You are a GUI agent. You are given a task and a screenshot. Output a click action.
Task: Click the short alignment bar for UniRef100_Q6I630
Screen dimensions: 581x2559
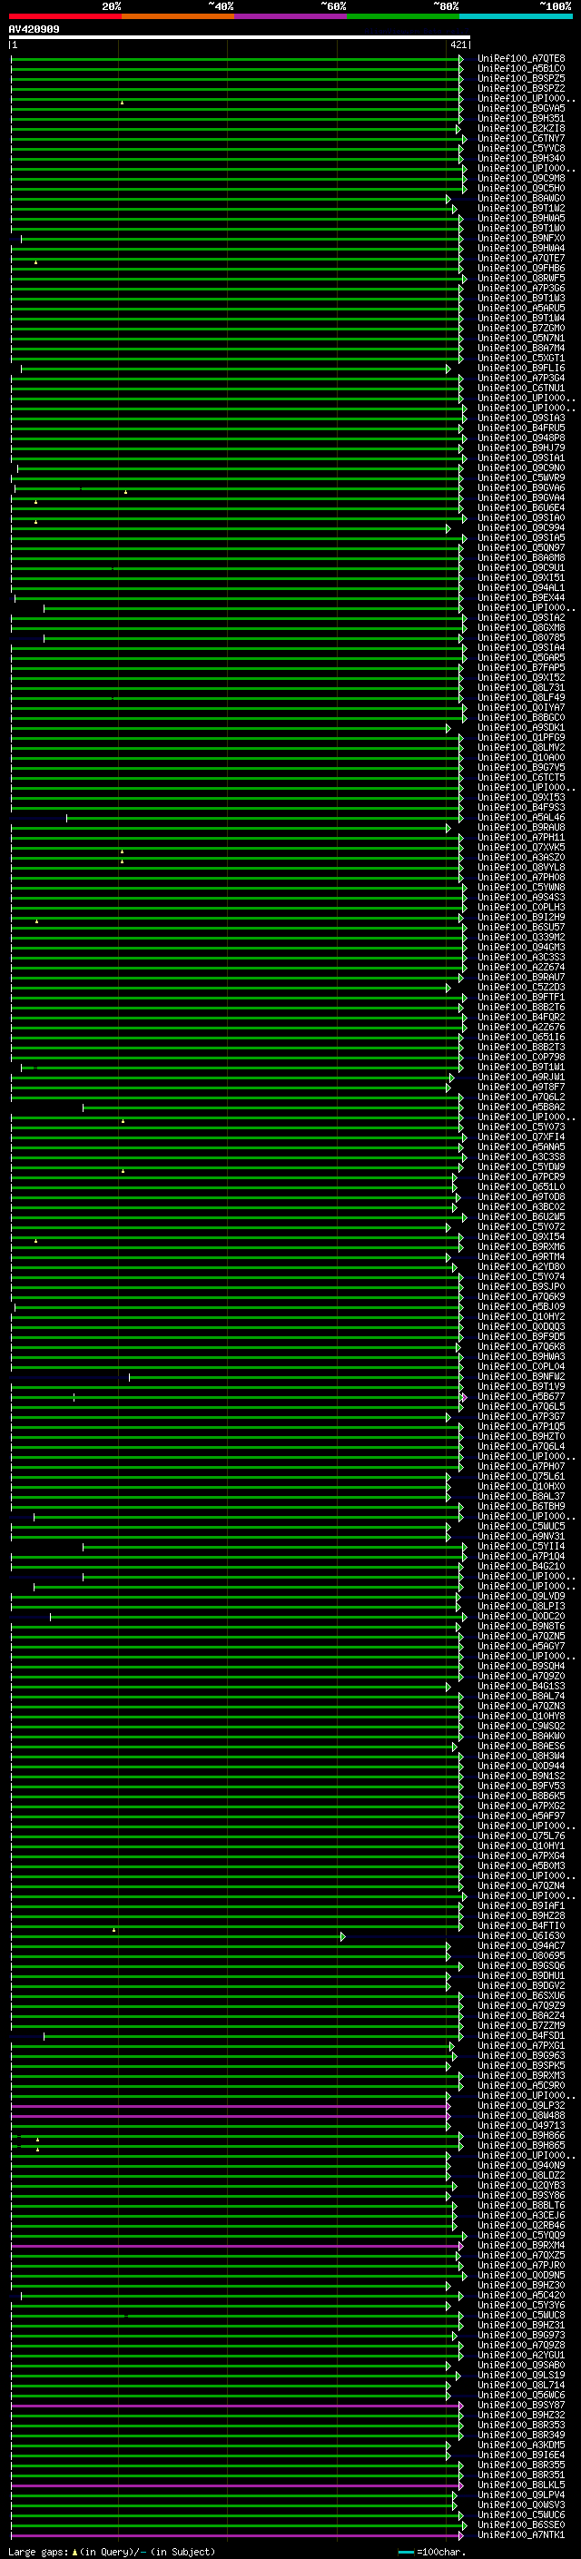178,1937
